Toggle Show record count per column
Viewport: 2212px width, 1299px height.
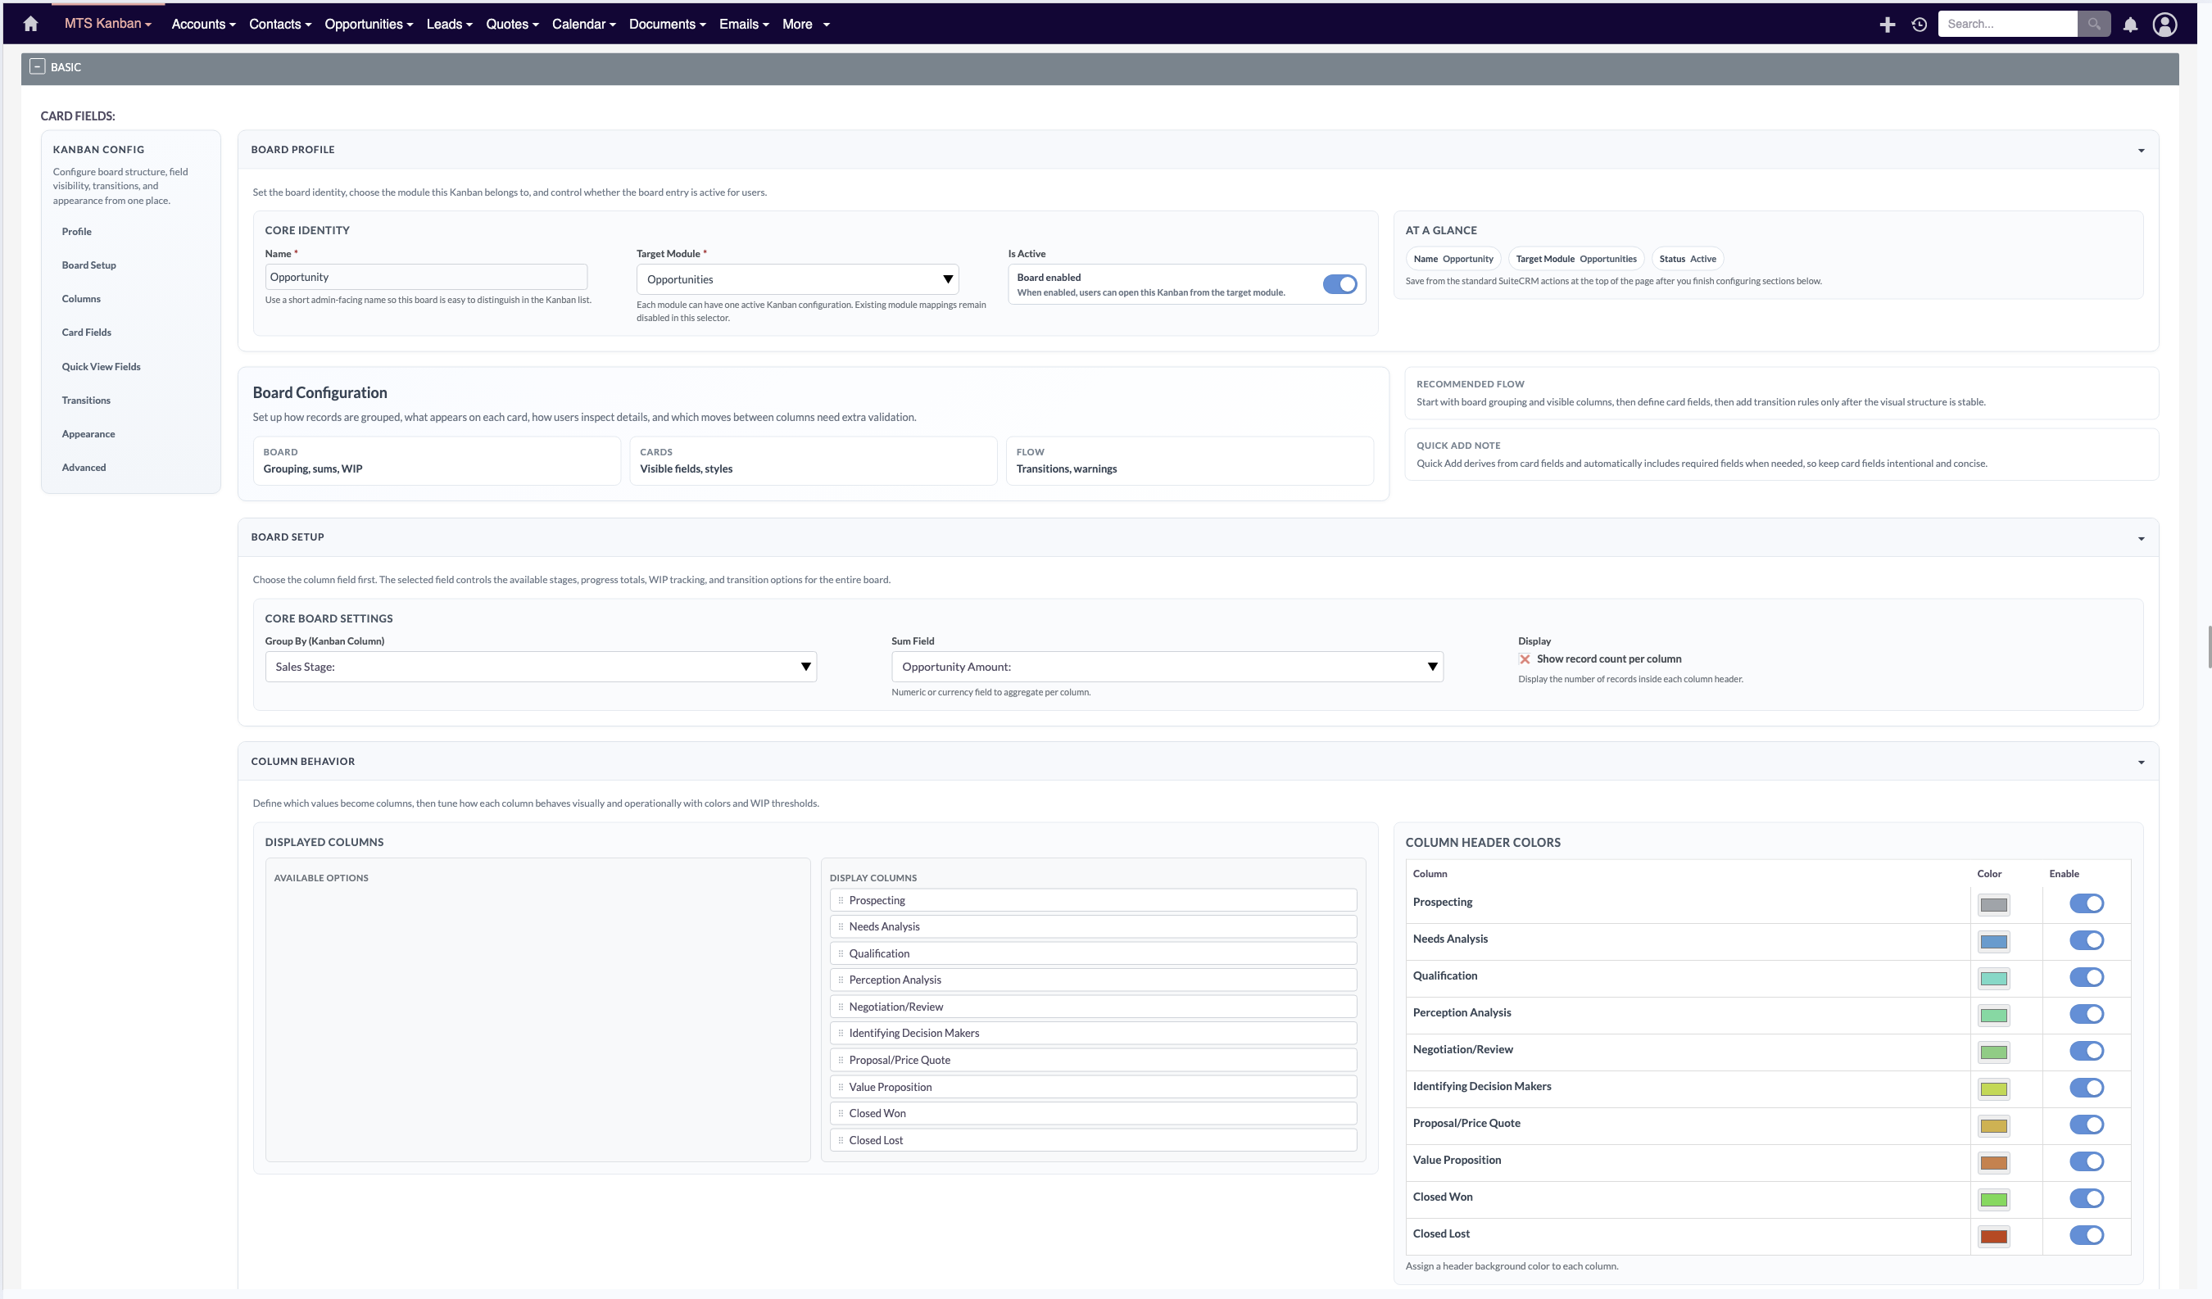pyautogui.click(x=1525, y=659)
